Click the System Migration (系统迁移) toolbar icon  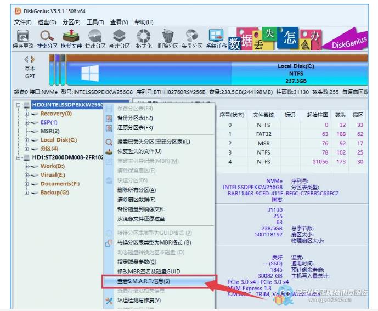[x=216, y=37]
